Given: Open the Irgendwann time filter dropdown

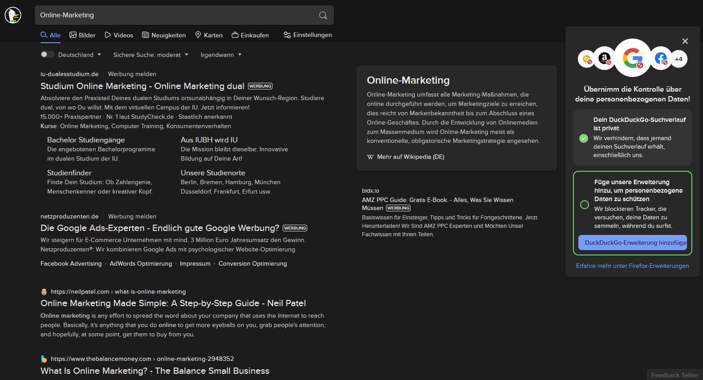Looking at the screenshot, I should point(221,55).
